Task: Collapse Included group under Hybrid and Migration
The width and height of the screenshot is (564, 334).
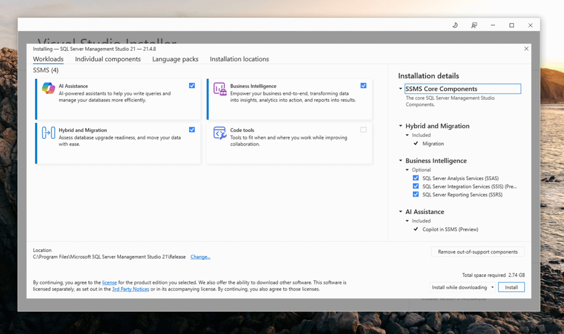Action: coord(408,135)
